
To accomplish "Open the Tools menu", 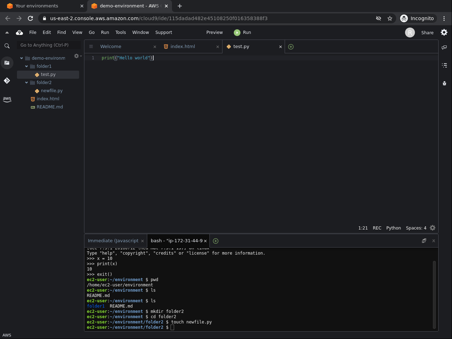I will pos(120,32).
